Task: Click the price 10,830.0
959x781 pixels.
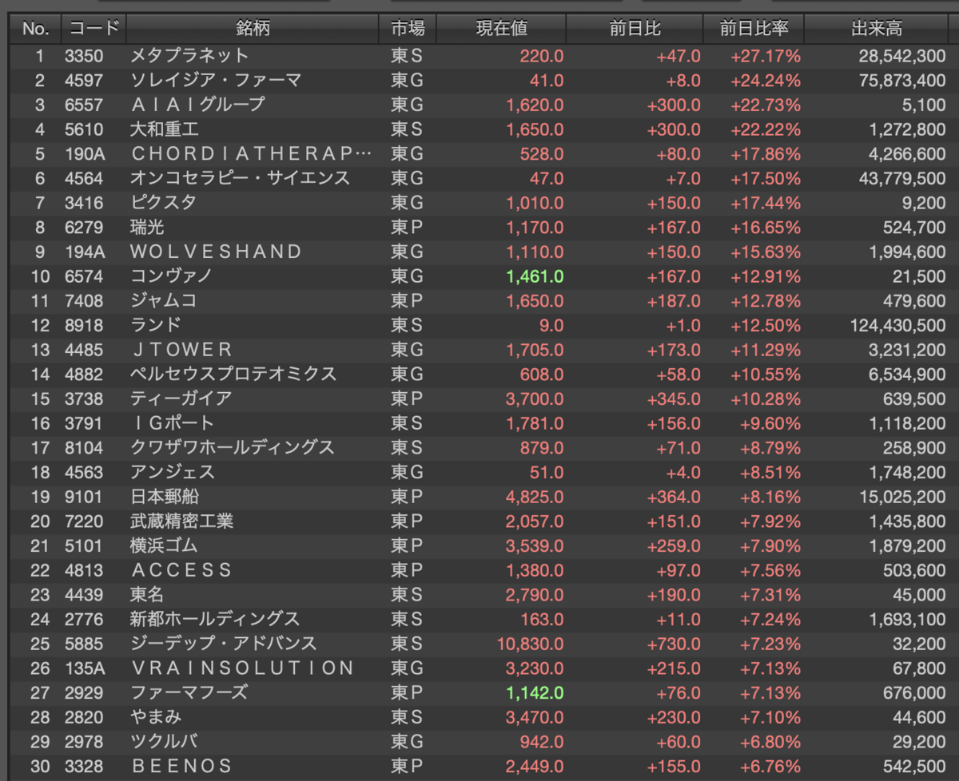Action: tap(531, 643)
